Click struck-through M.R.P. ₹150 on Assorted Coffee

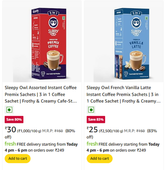(59, 131)
